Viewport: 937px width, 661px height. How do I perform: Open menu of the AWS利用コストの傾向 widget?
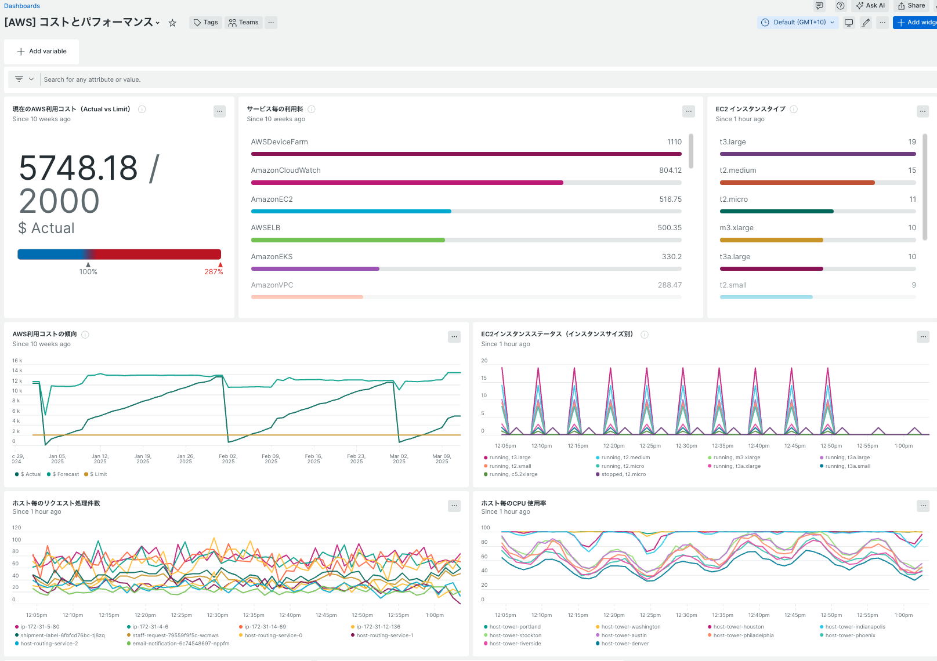[x=454, y=337]
